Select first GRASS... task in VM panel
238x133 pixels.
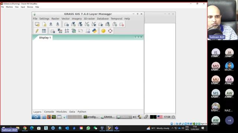tap(108, 117)
